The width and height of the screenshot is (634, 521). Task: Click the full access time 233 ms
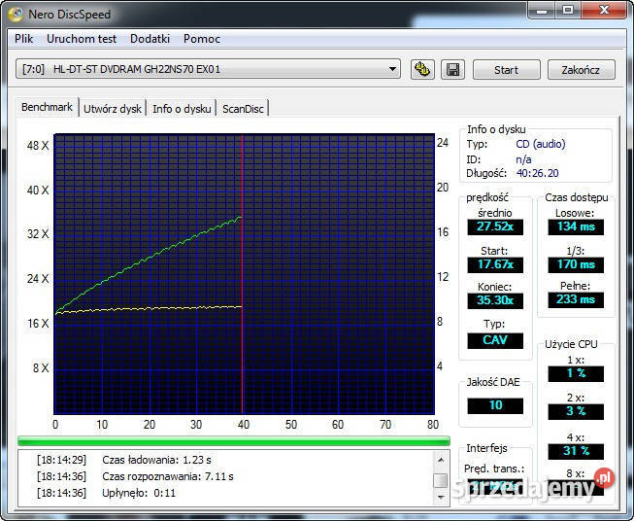[576, 299]
